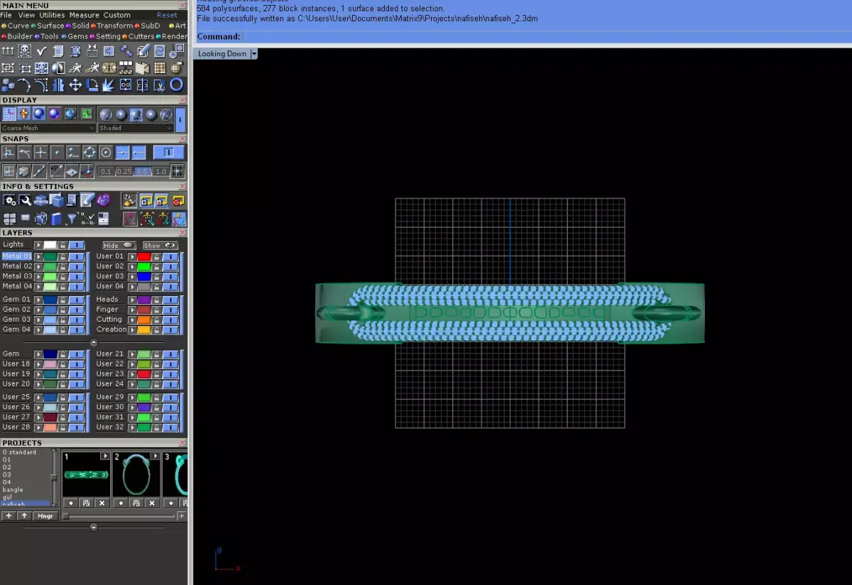
Task: Click the green four-panel display icon
Action: click(87, 114)
